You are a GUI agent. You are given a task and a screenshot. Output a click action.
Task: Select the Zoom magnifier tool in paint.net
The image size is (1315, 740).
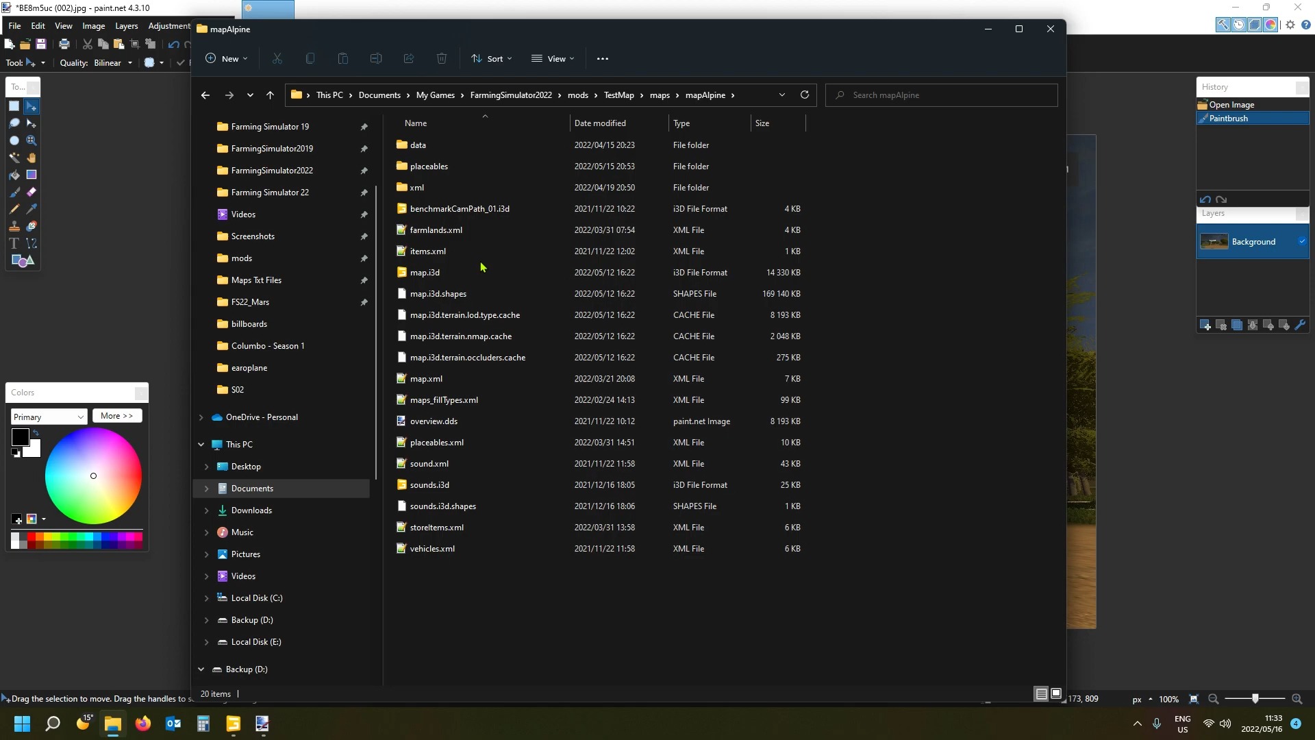(31, 140)
